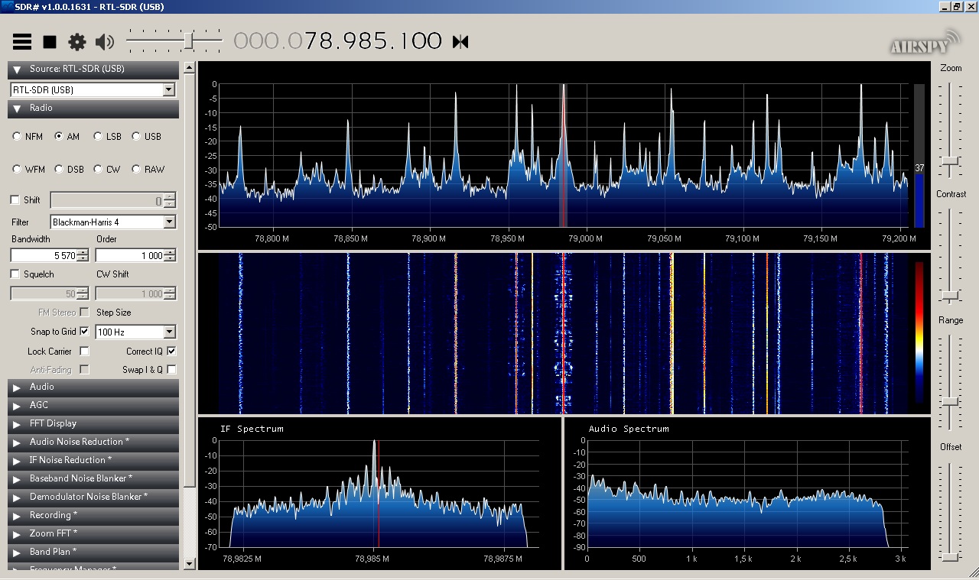Open the 100 Hz step size dropdown
979x580 pixels.
pyautogui.click(x=169, y=332)
